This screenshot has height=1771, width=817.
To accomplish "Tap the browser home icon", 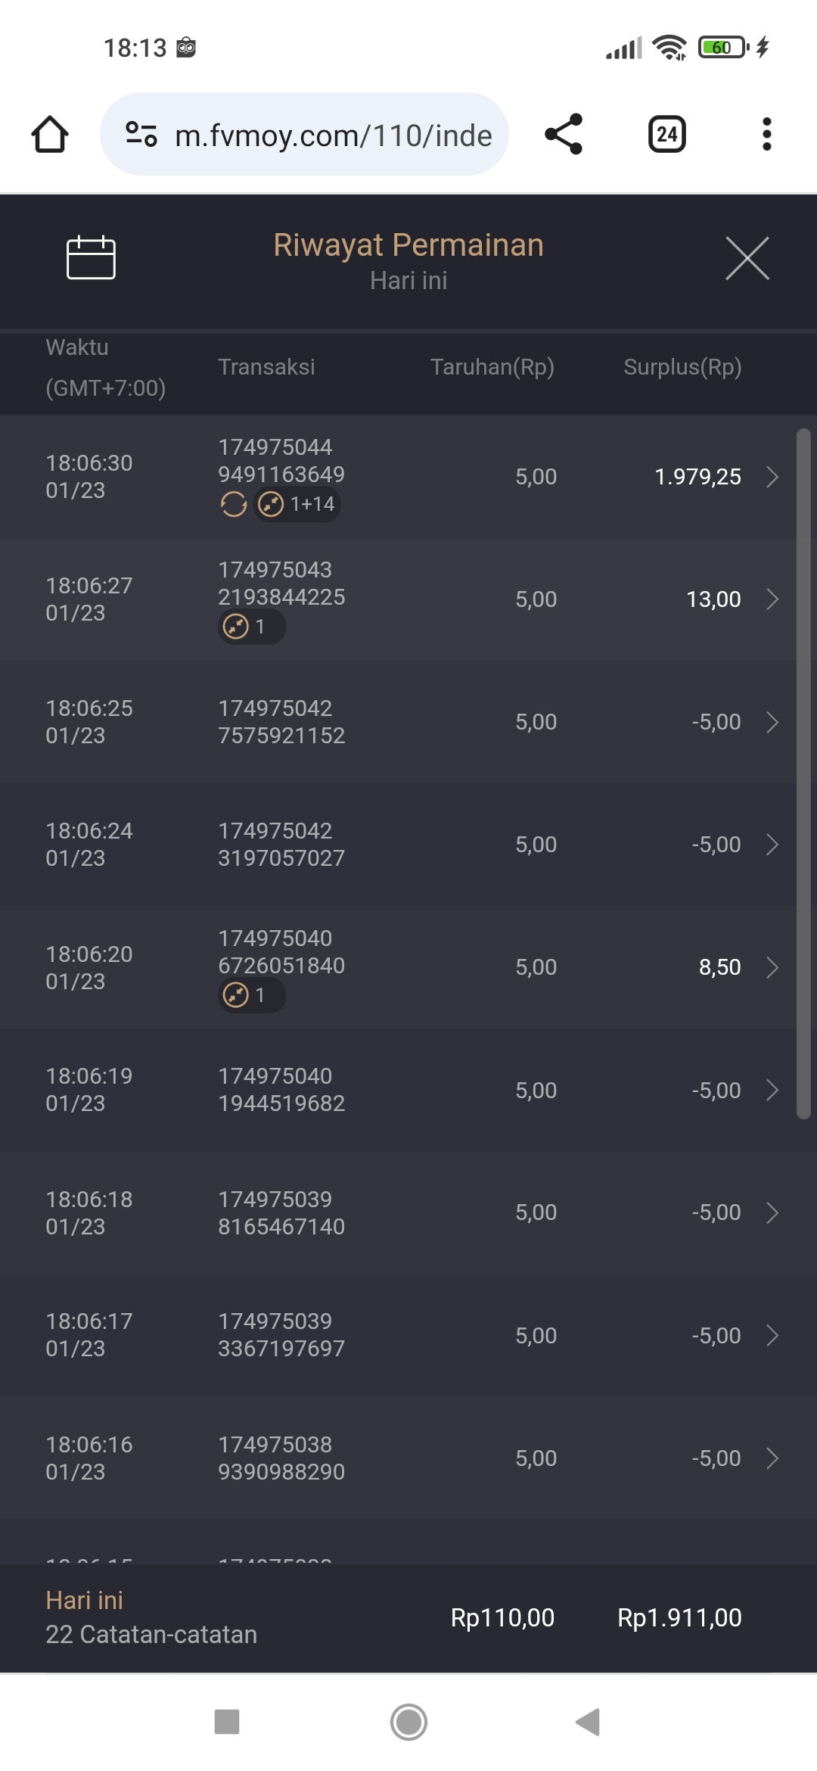I will click(50, 135).
